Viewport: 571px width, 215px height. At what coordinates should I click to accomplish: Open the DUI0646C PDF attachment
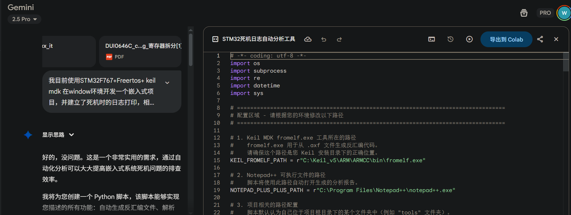click(x=140, y=51)
